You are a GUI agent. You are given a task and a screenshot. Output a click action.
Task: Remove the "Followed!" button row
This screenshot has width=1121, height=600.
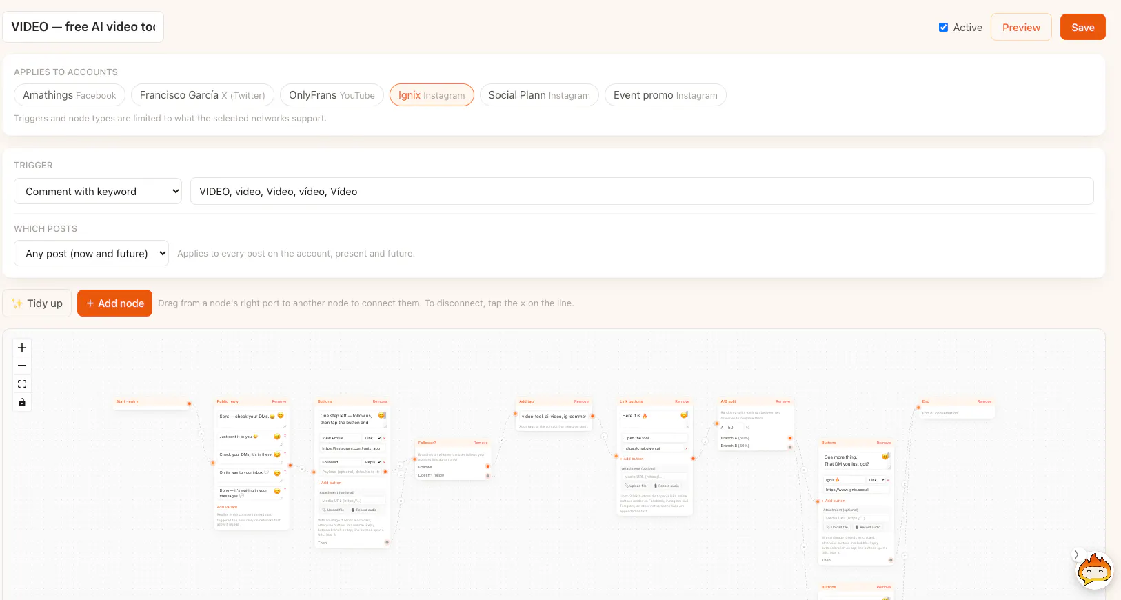point(384,462)
